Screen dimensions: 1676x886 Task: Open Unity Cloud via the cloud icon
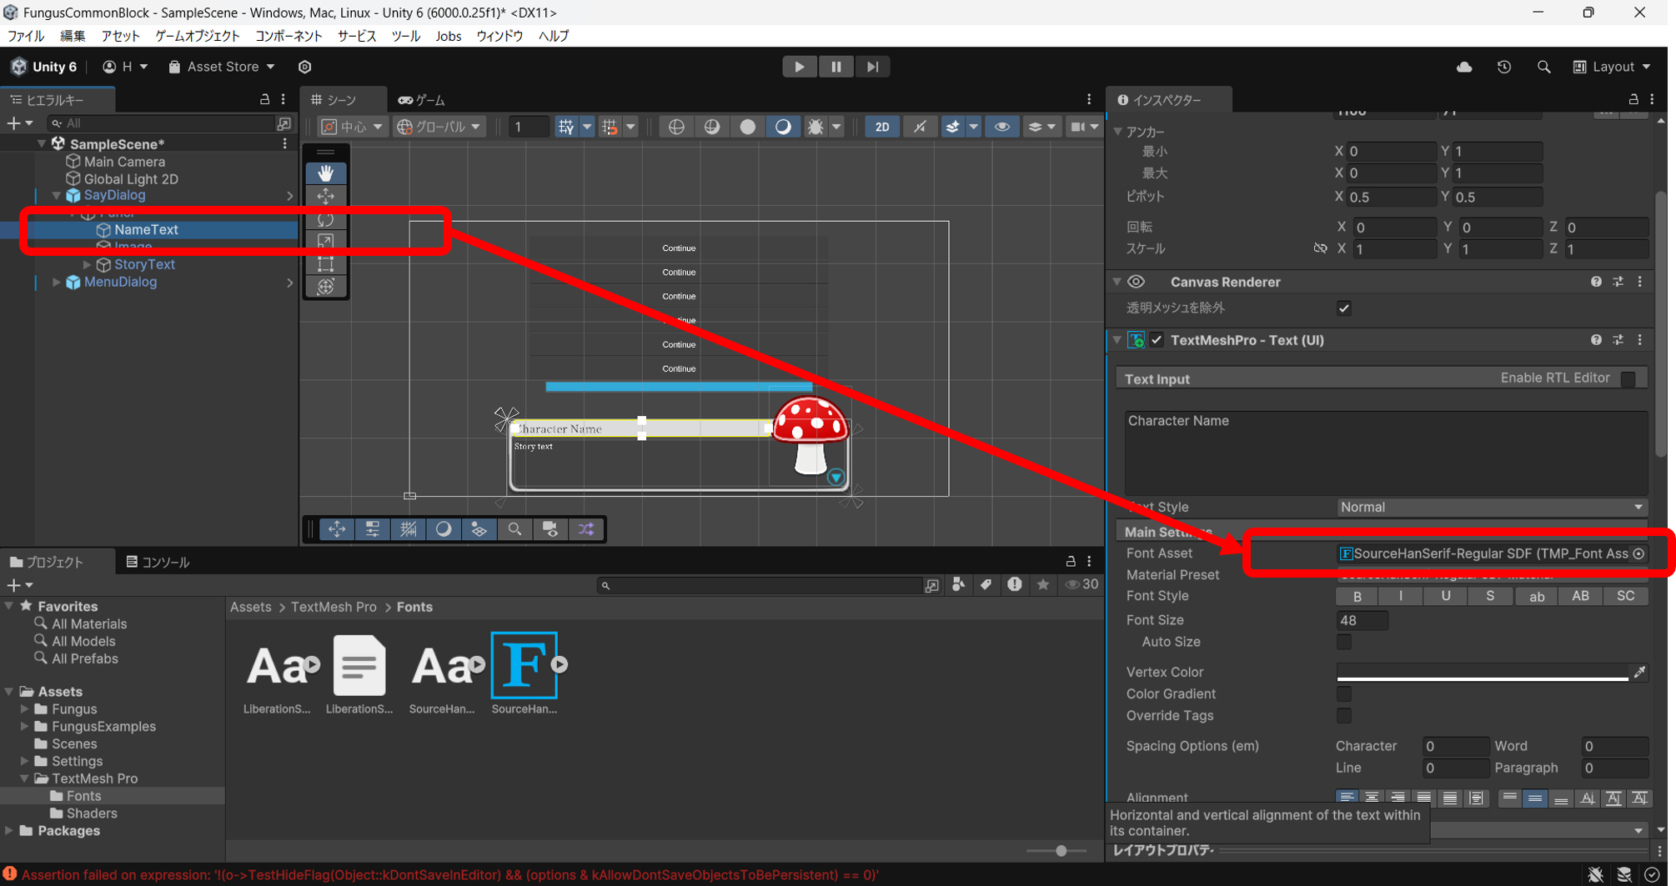tap(1464, 67)
